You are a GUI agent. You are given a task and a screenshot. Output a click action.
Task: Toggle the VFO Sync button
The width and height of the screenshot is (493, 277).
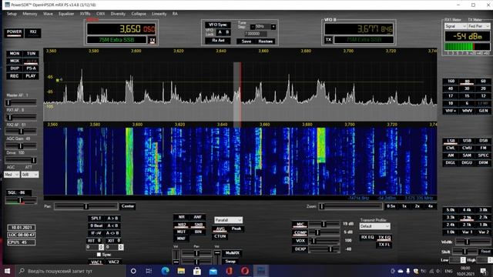tap(218, 25)
